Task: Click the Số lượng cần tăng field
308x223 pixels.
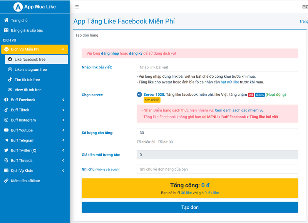Action: coord(217,133)
